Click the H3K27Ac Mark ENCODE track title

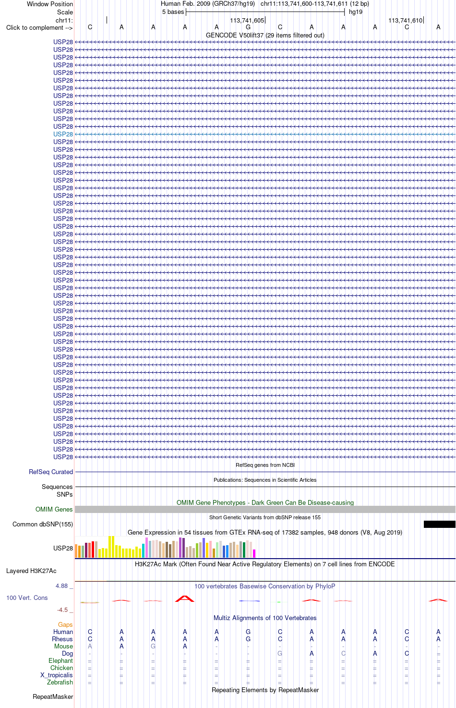click(265, 564)
